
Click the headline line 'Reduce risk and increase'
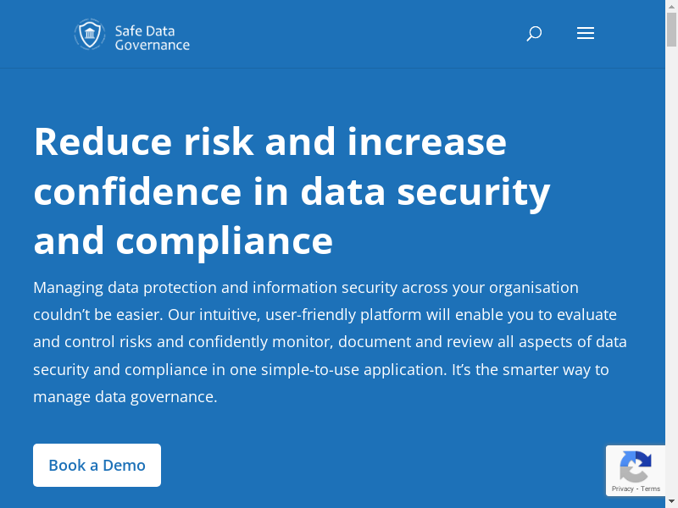270,141
